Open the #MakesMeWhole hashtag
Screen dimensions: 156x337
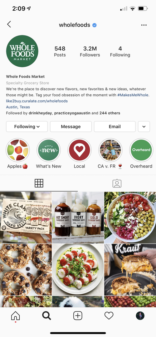(x=133, y=95)
